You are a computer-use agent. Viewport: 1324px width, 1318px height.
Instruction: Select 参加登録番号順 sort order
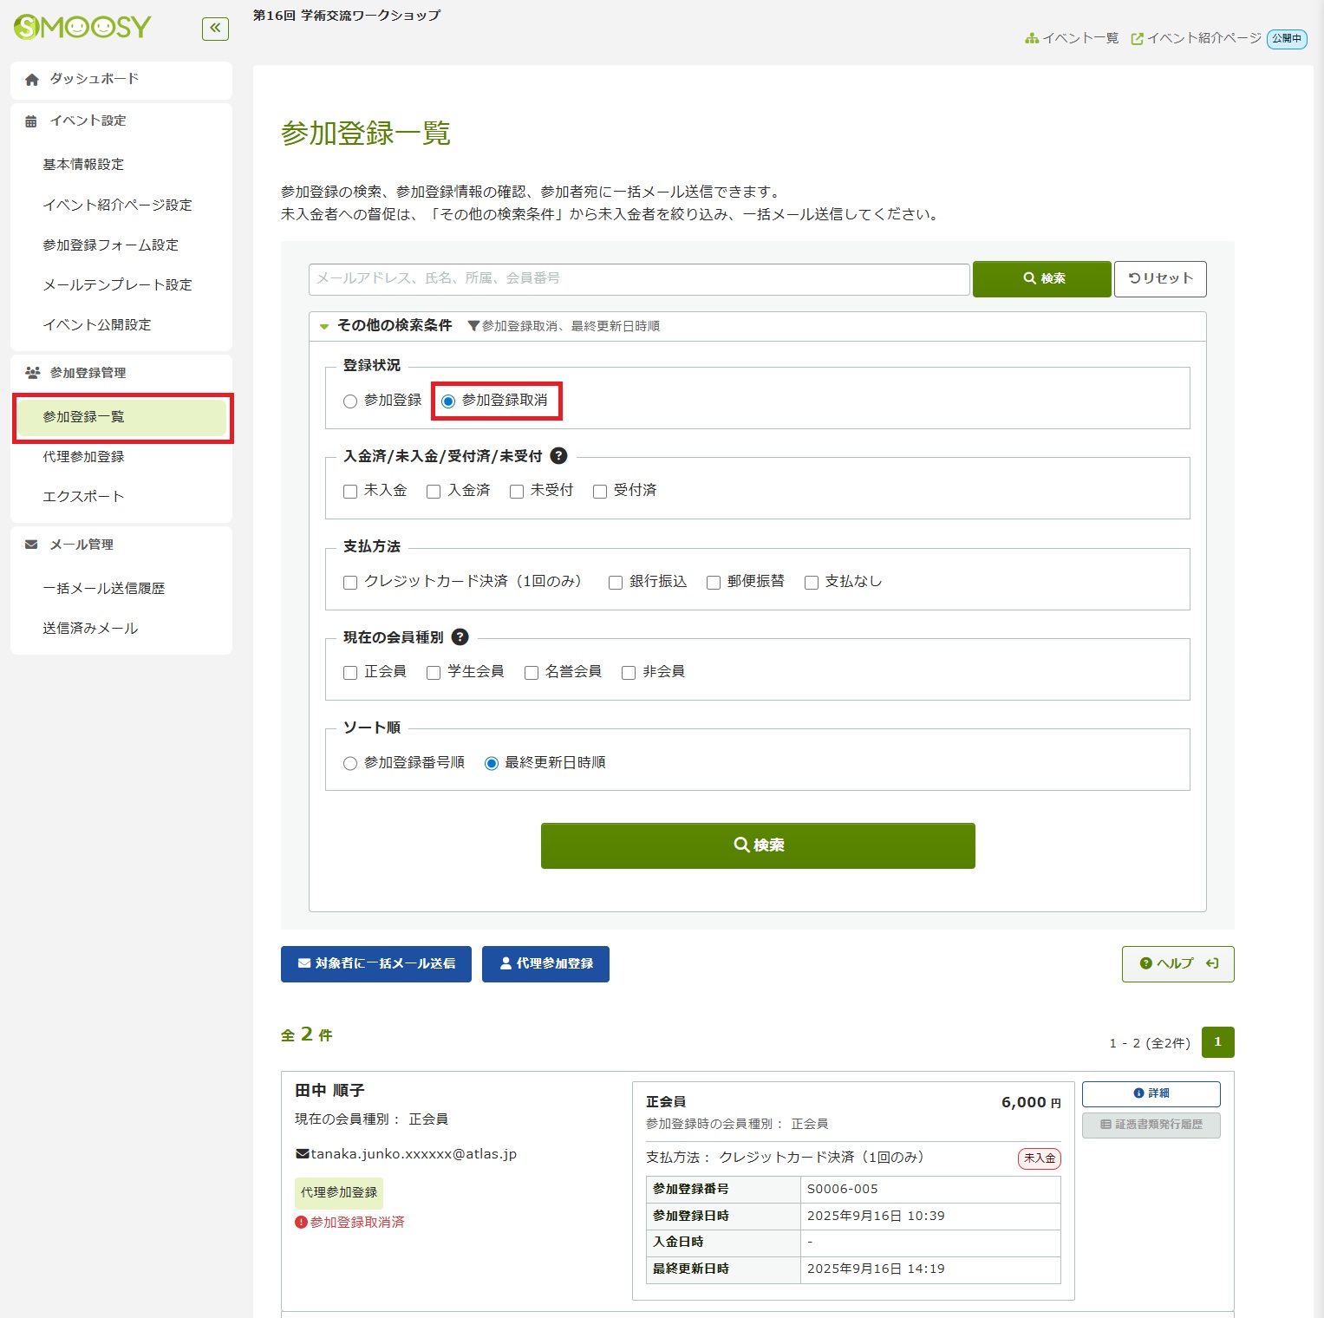350,763
